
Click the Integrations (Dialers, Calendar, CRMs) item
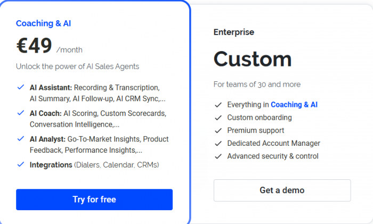click(x=94, y=165)
